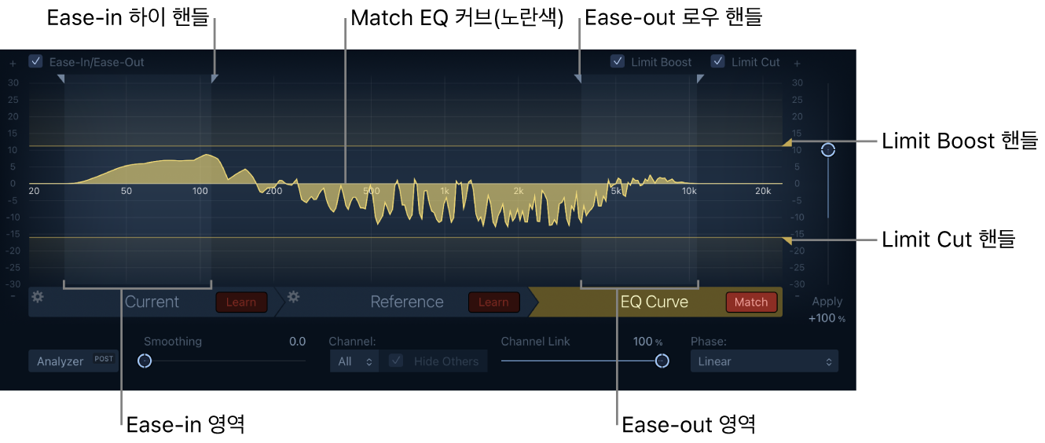The height and width of the screenshot is (443, 1045).
Task: Toggle the Ease-In/Ease-Out checkbox
Action: coord(35,61)
